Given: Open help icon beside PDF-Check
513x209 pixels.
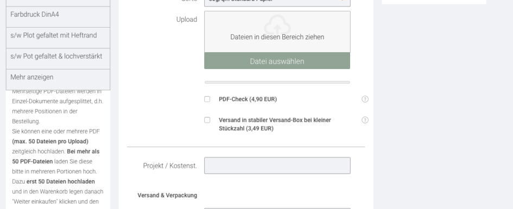Looking at the screenshot, I should coord(365,99).
